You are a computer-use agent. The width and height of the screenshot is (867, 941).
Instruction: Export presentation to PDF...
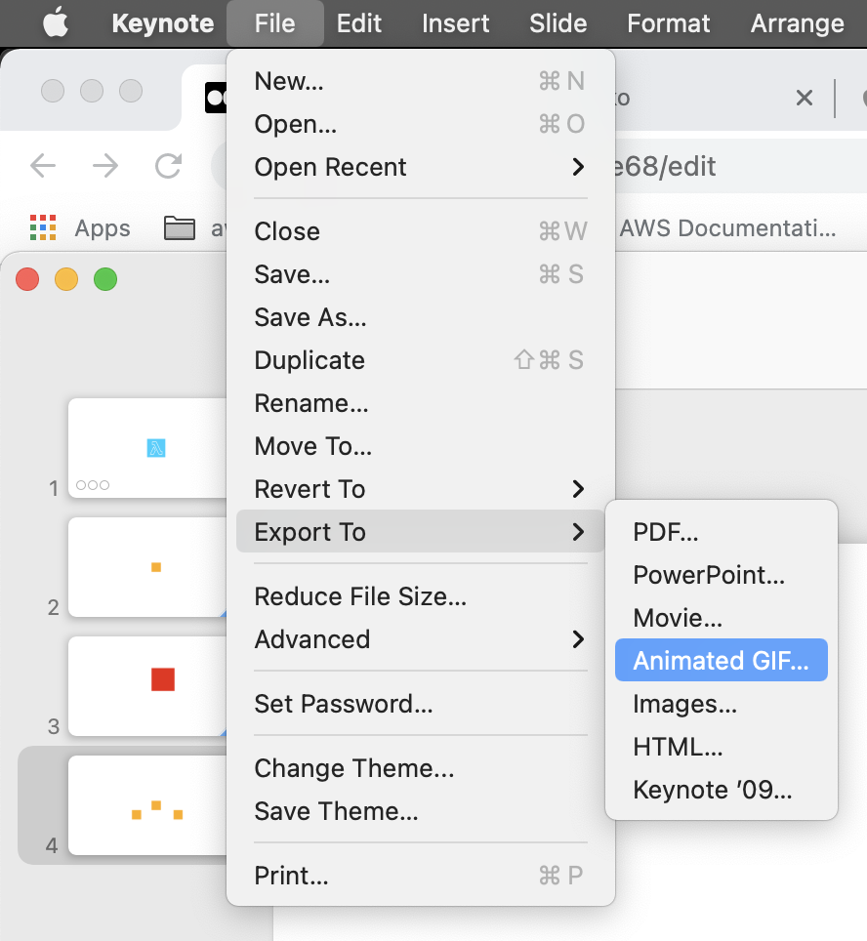(722, 532)
